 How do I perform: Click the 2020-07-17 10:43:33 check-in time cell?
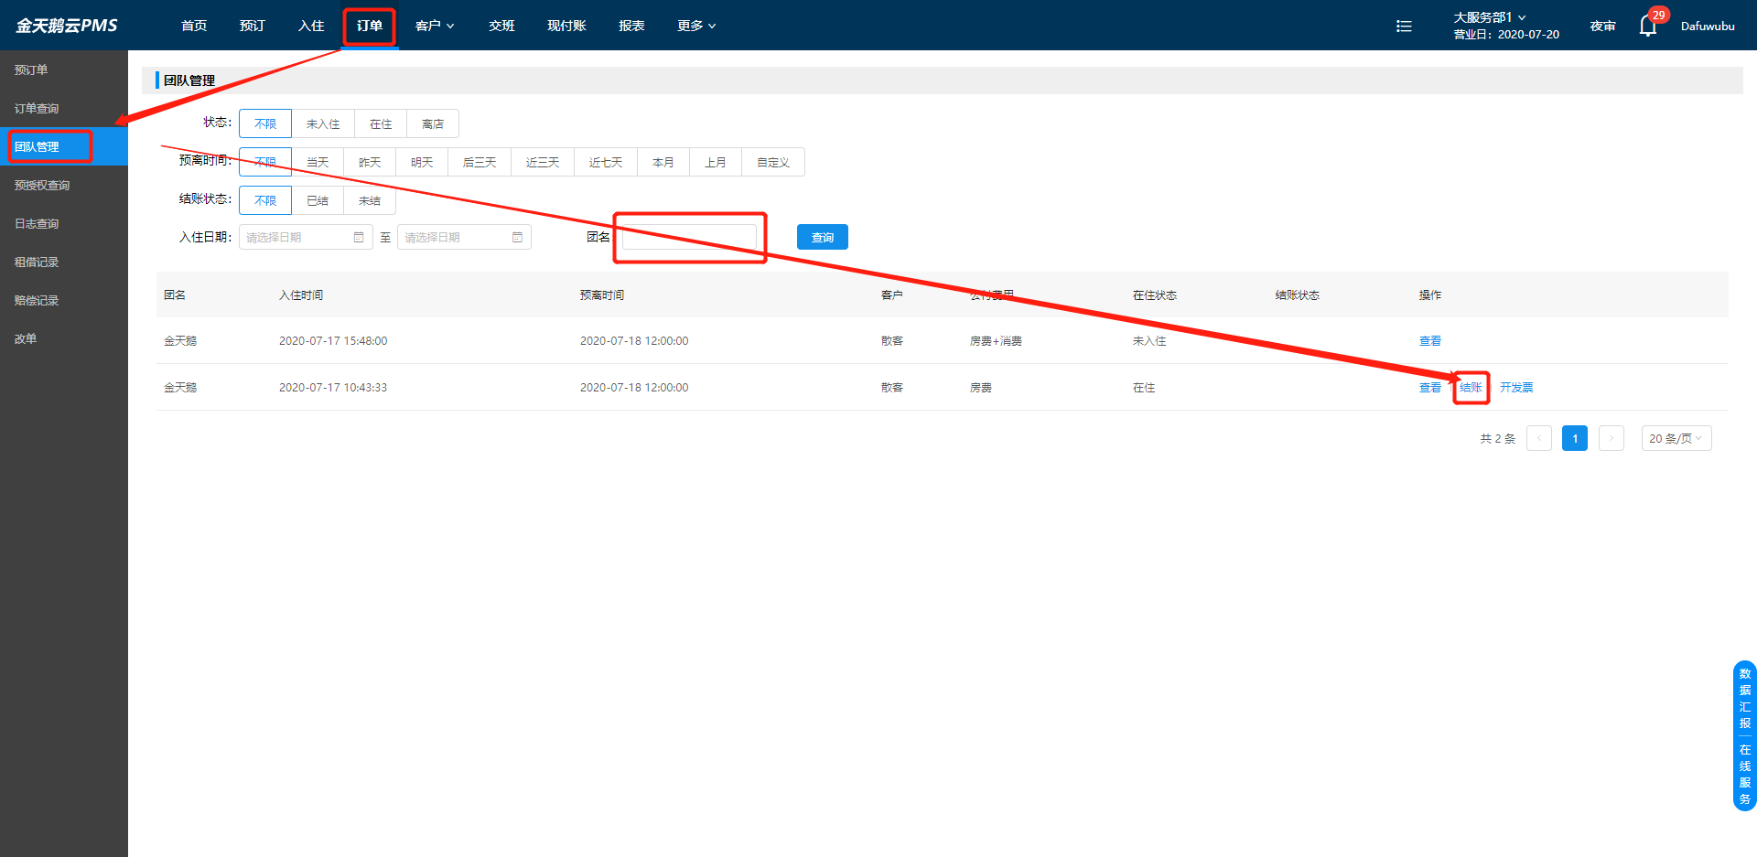pyautogui.click(x=333, y=388)
